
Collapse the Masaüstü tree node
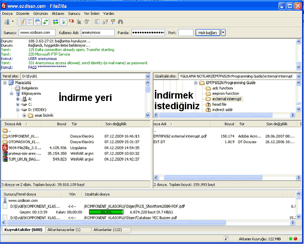coord(5,83)
